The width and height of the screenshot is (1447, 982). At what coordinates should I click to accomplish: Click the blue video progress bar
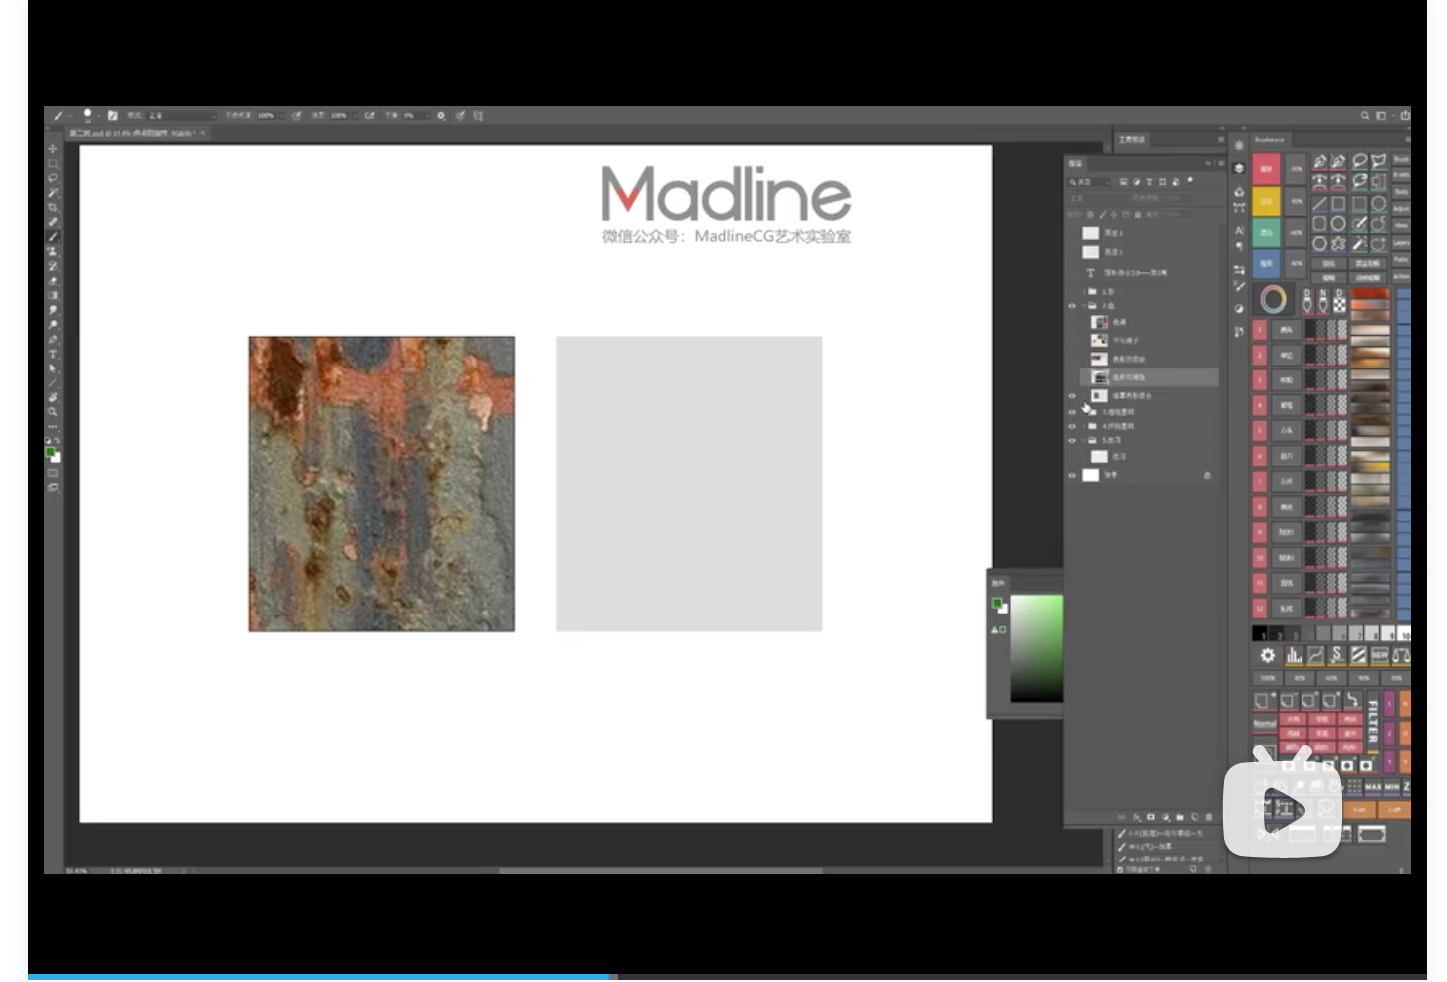[x=319, y=977]
